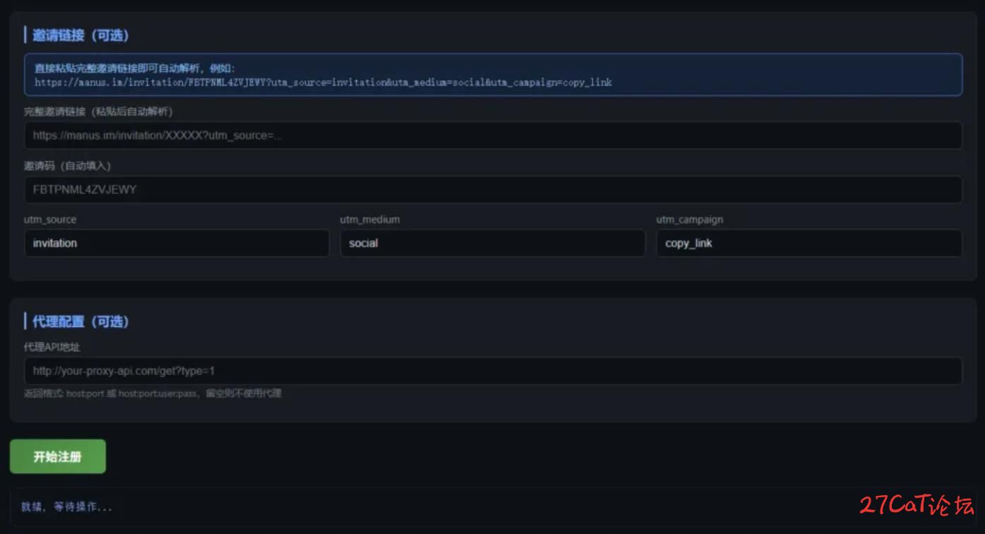Click the utm_campaign label text

pos(689,220)
